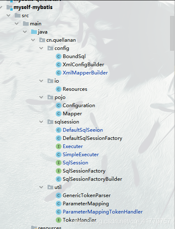Select the util package label
The image size is (175, 229).
point(58,187)
